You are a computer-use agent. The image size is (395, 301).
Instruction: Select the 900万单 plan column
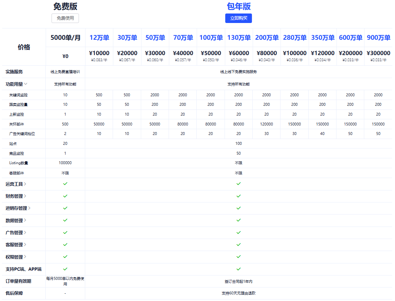pyautogui.click(x=379, y=38)
